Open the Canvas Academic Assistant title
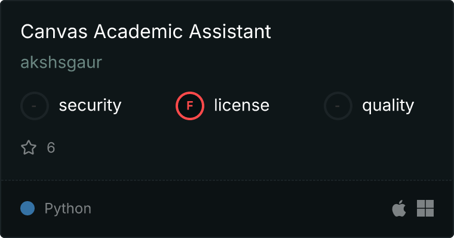 point(146,32)
